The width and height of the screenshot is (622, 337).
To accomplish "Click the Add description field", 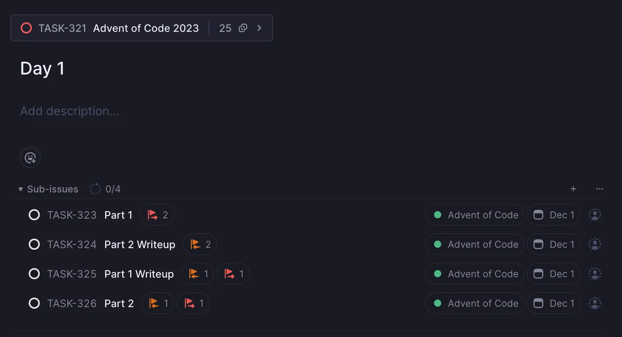I will pyautogui.click(x=70, y=111).
